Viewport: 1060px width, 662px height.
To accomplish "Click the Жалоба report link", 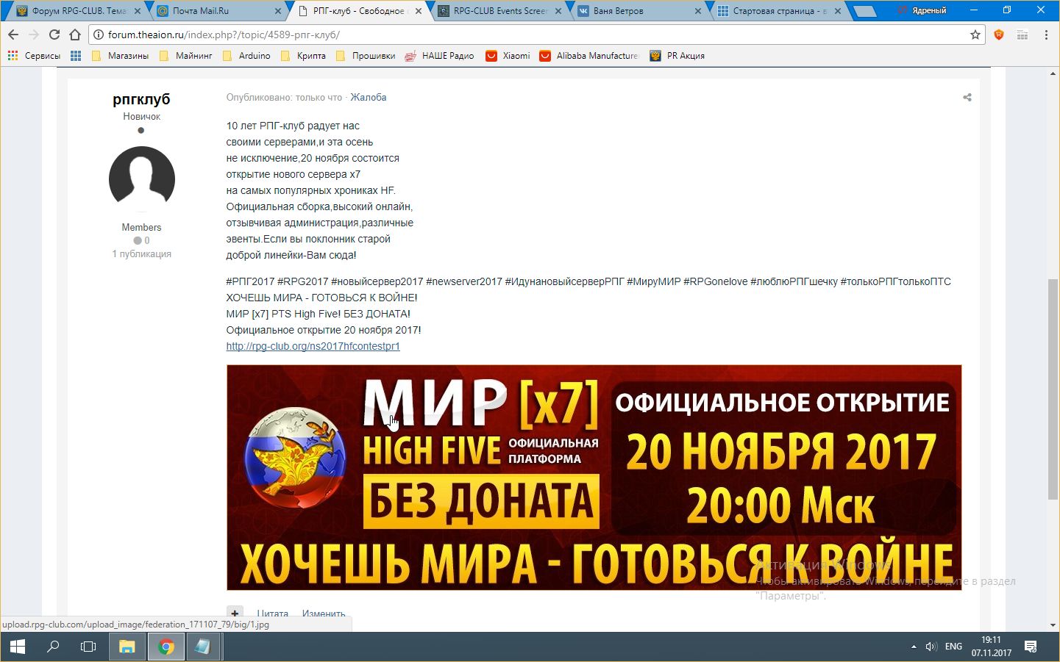I will (368, 97).
